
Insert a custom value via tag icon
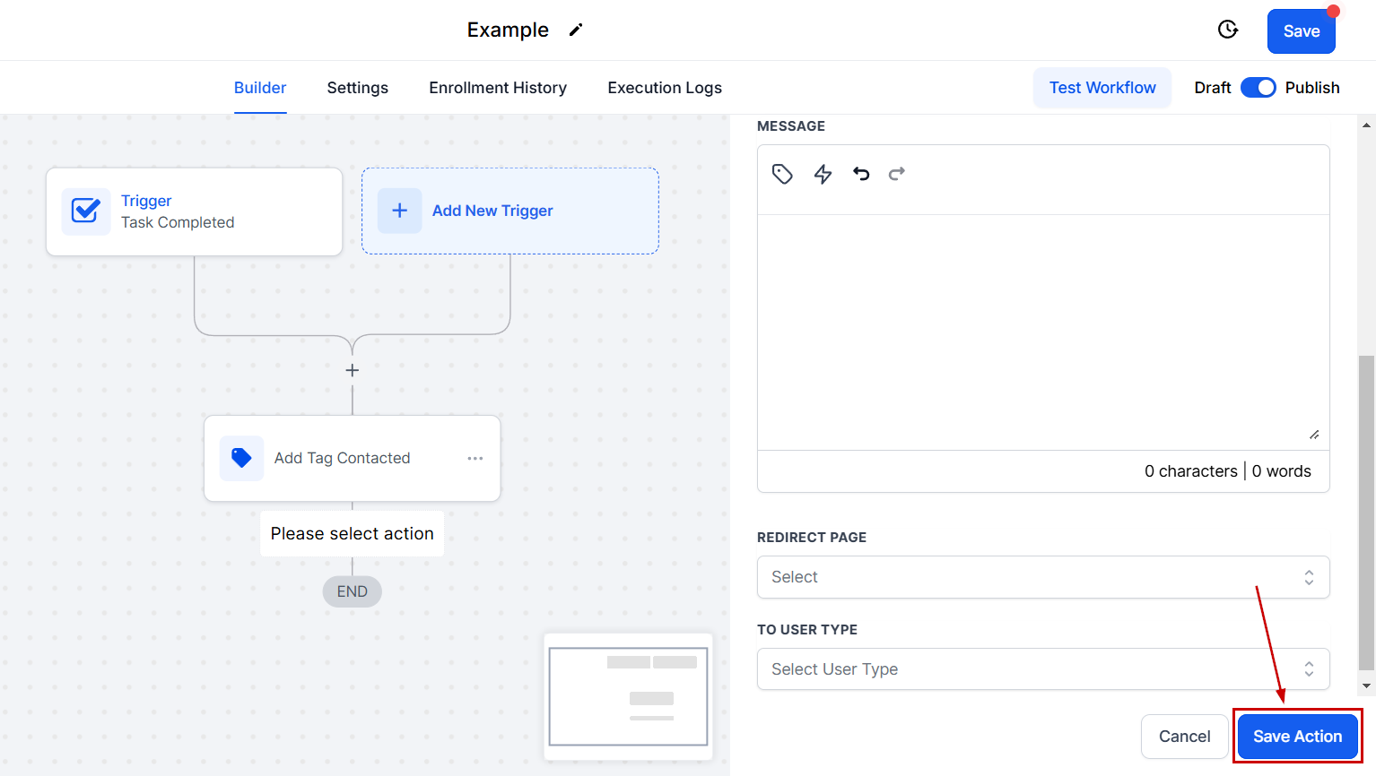[782, 174]
